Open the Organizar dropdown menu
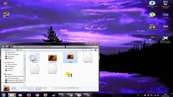 click(x=8, y=50)
